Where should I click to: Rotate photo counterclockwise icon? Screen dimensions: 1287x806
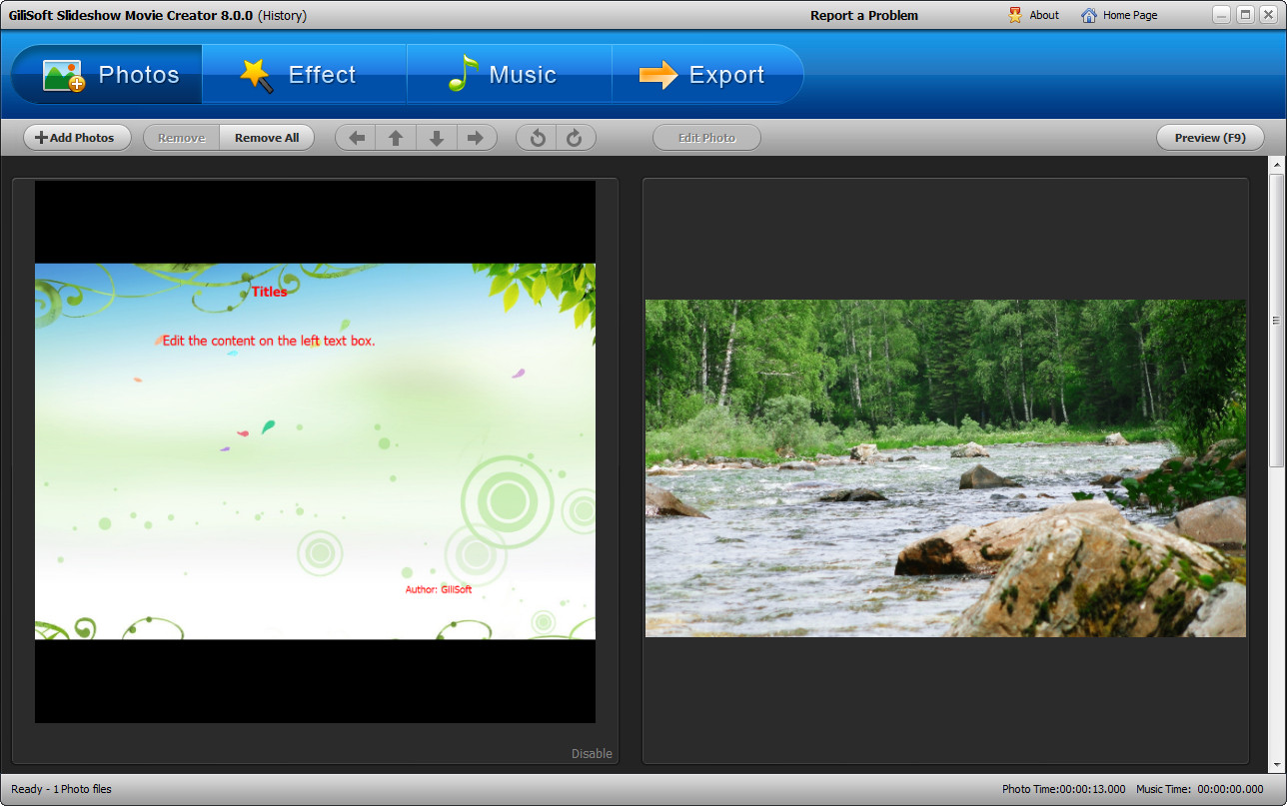[x=538, y=138]
